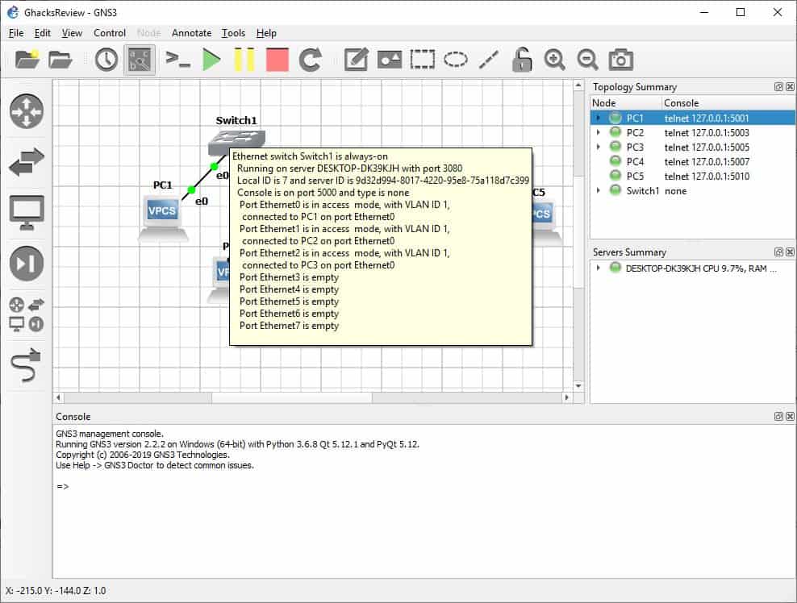Viewport: 797px width, 603px height.
Task: Open the File menu
Action: (x=16, y=33)
